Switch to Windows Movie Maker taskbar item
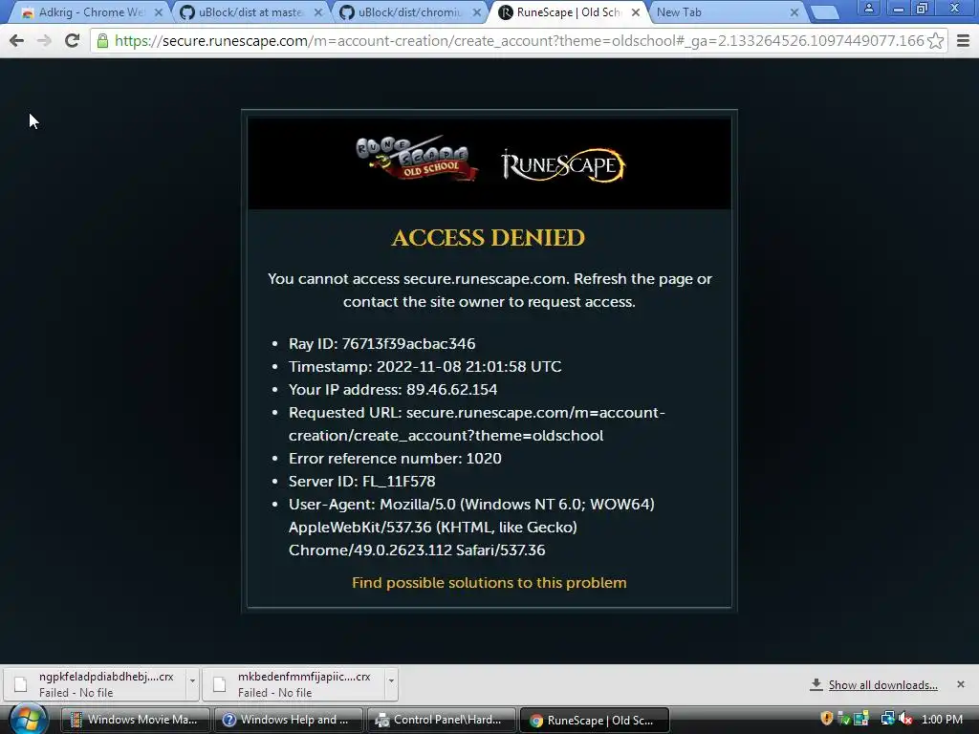 coord(136,720)
